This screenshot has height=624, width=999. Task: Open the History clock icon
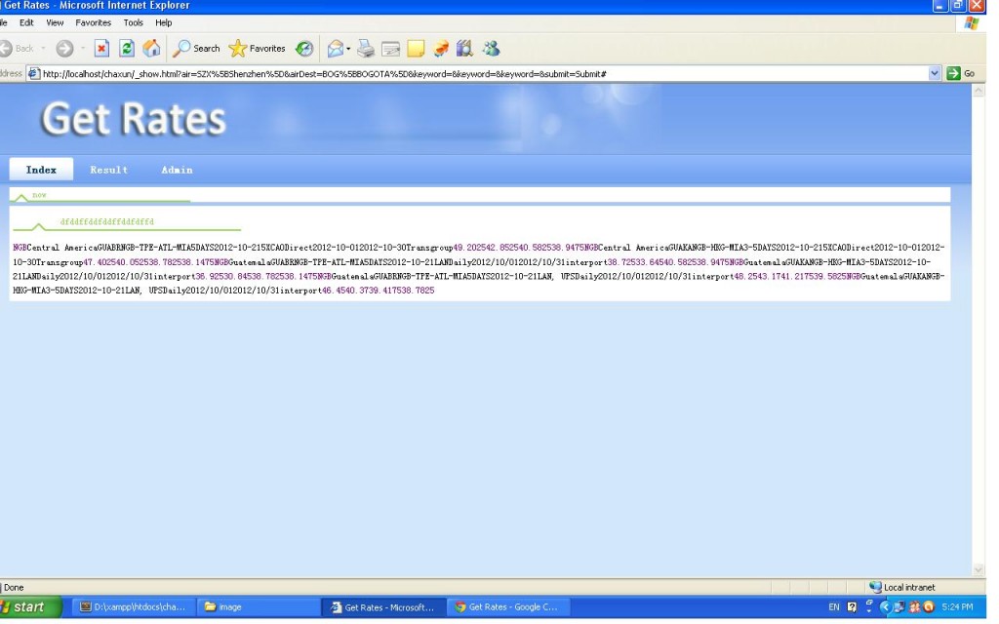(x=304, y=49)
